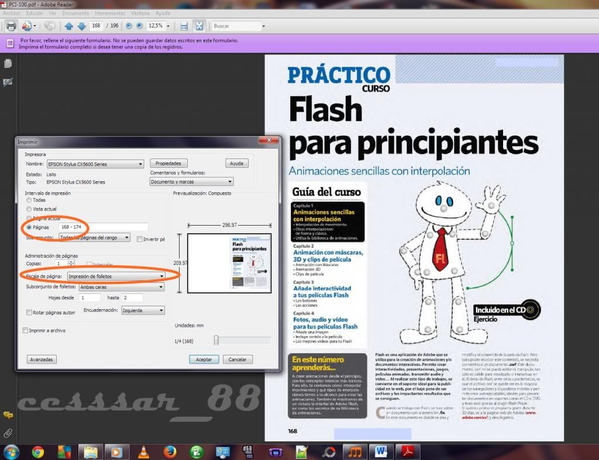Open the Edición menu
The height and width of the screenshot is (460, 599).
(35, 13)
